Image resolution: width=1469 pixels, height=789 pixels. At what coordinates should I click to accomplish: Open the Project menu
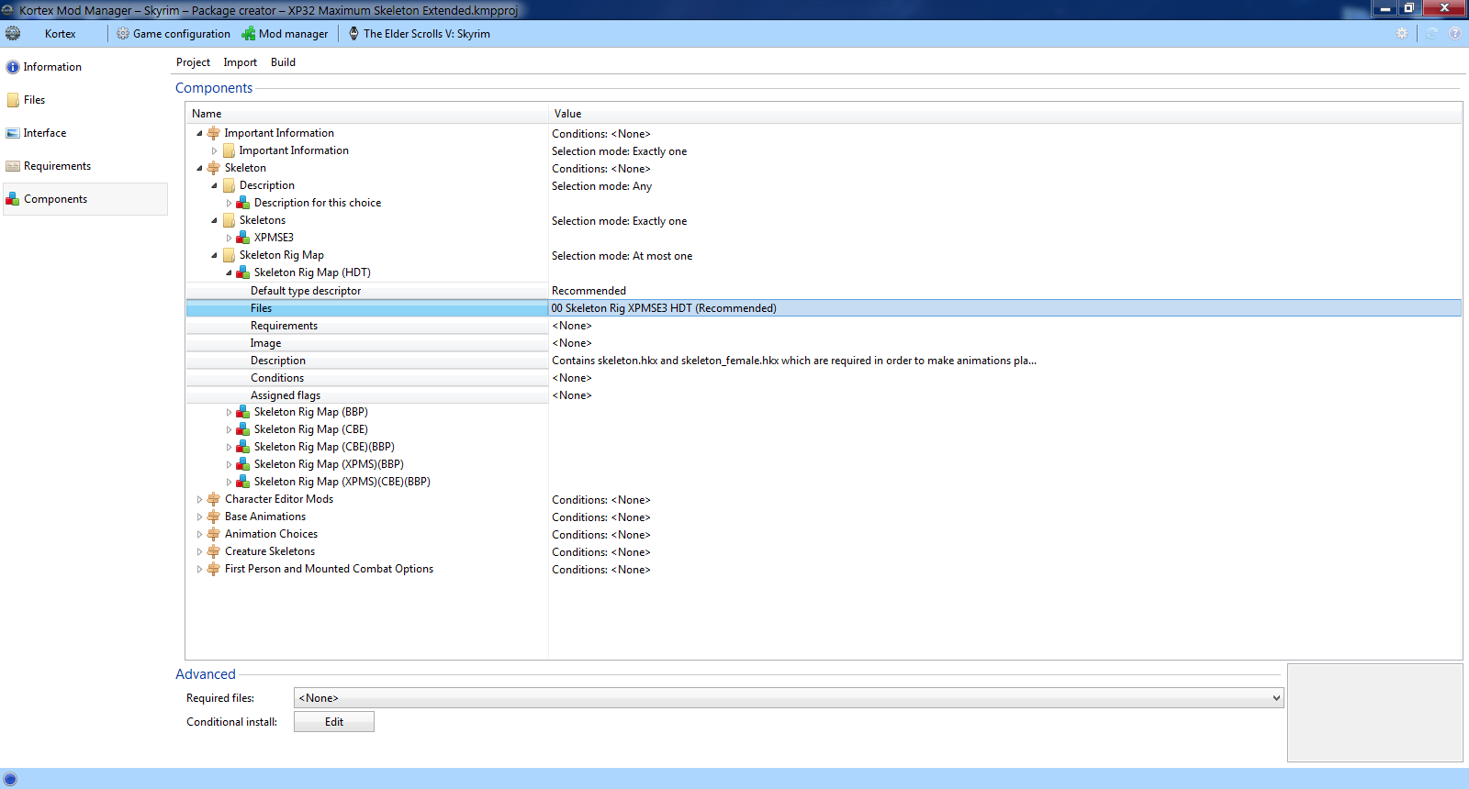pos(193,62)
